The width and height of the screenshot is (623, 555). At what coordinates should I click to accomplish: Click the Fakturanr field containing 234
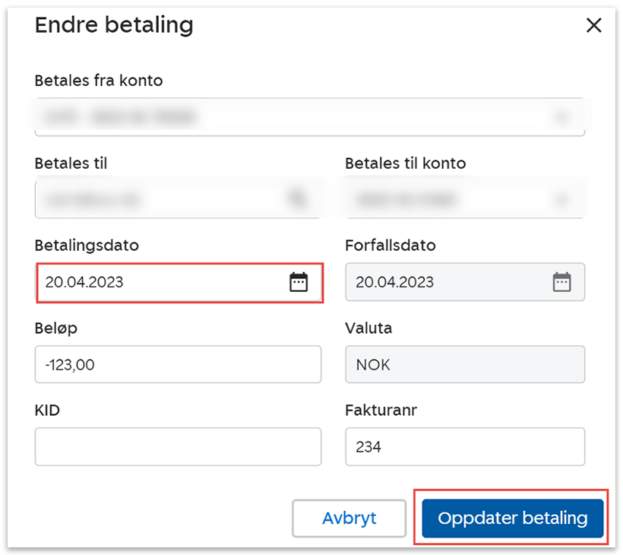click(x=464, y=446)
